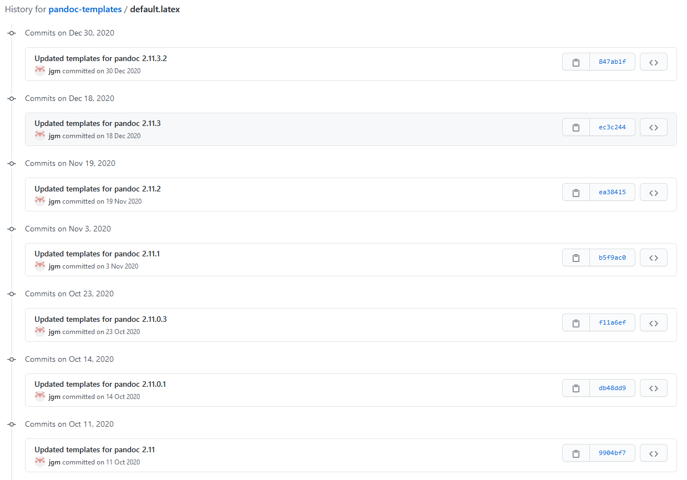Open commit hash b5f9ac0
This screenshot has width=687, height=480.
(x=612, y=257)
